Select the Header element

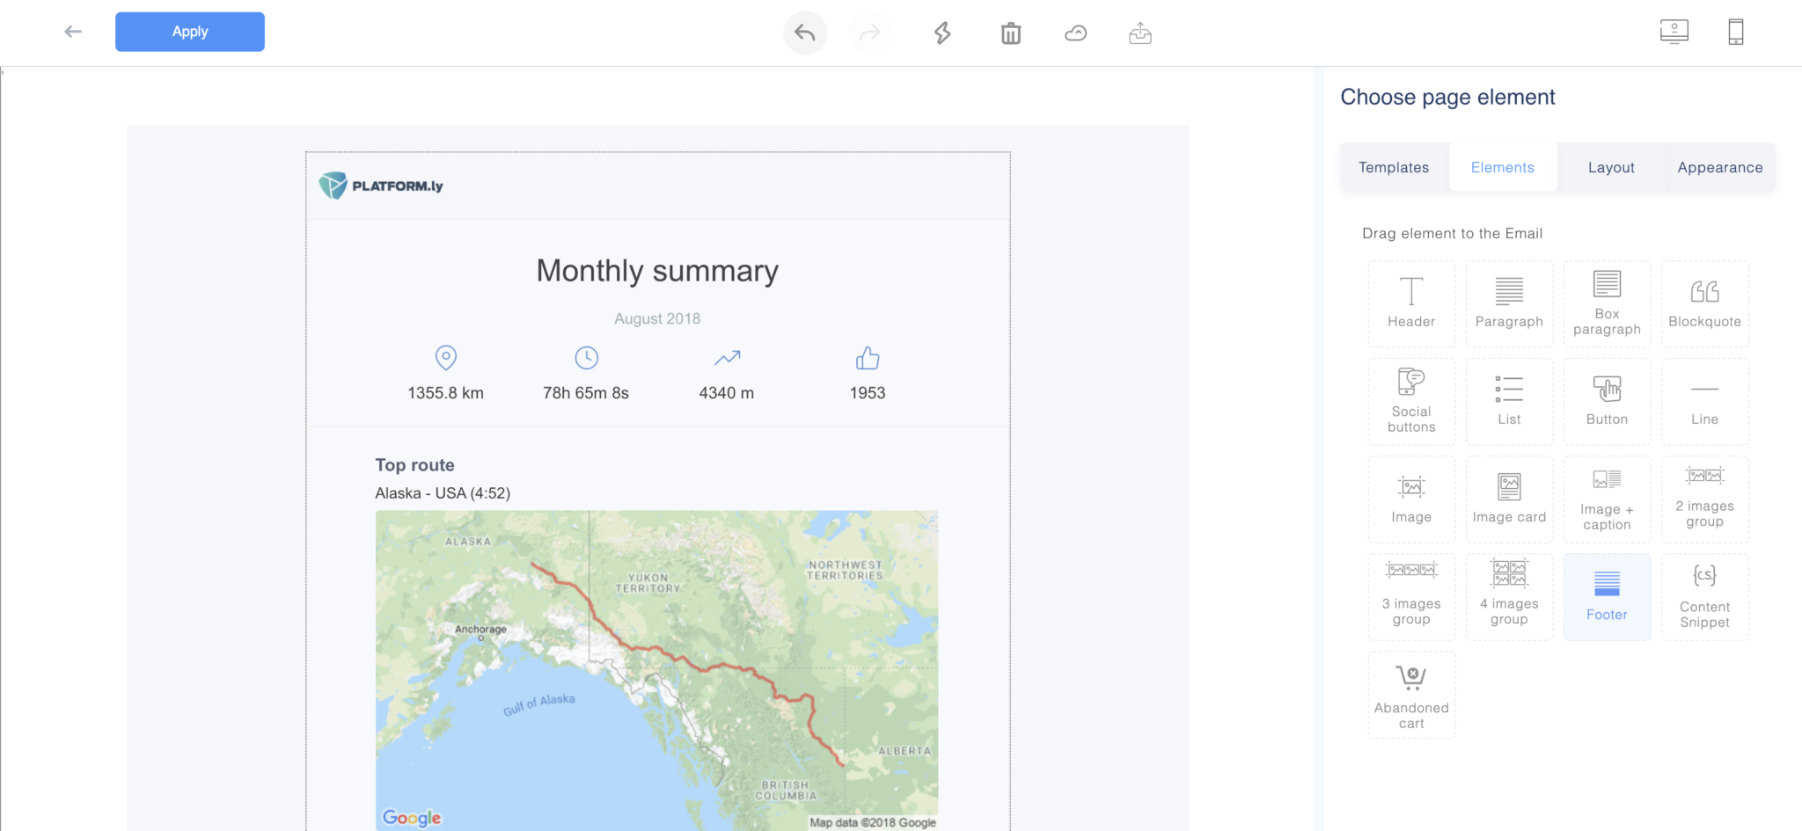pyautogui.click(x=1411, y=303)
